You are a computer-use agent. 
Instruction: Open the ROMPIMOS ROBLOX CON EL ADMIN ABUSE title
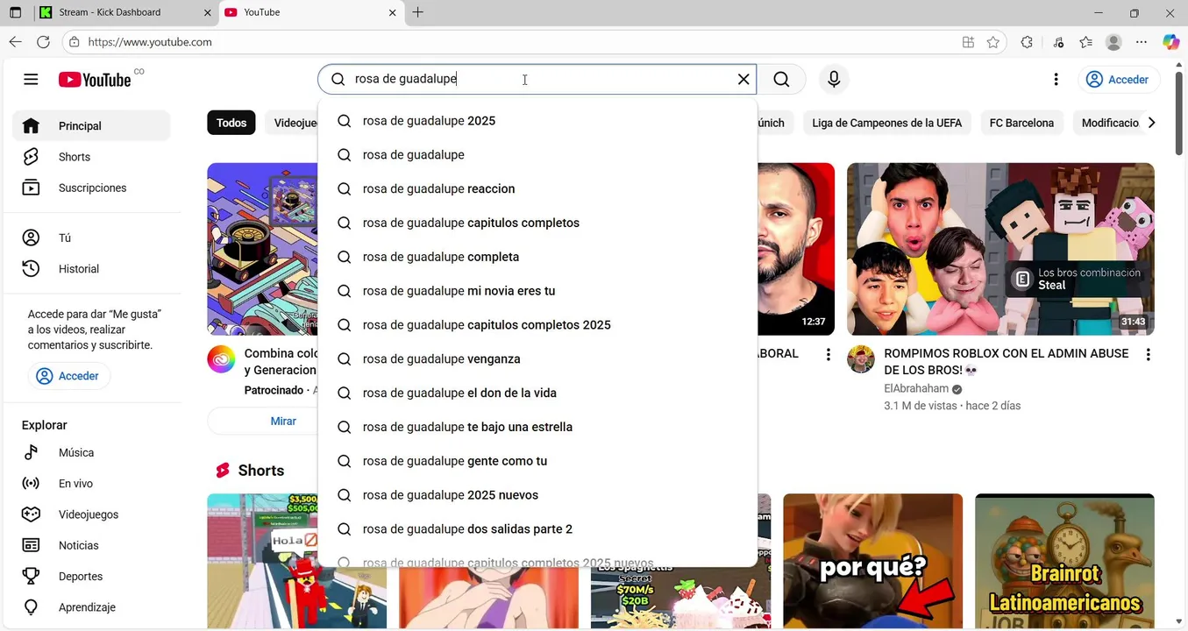1007,362
